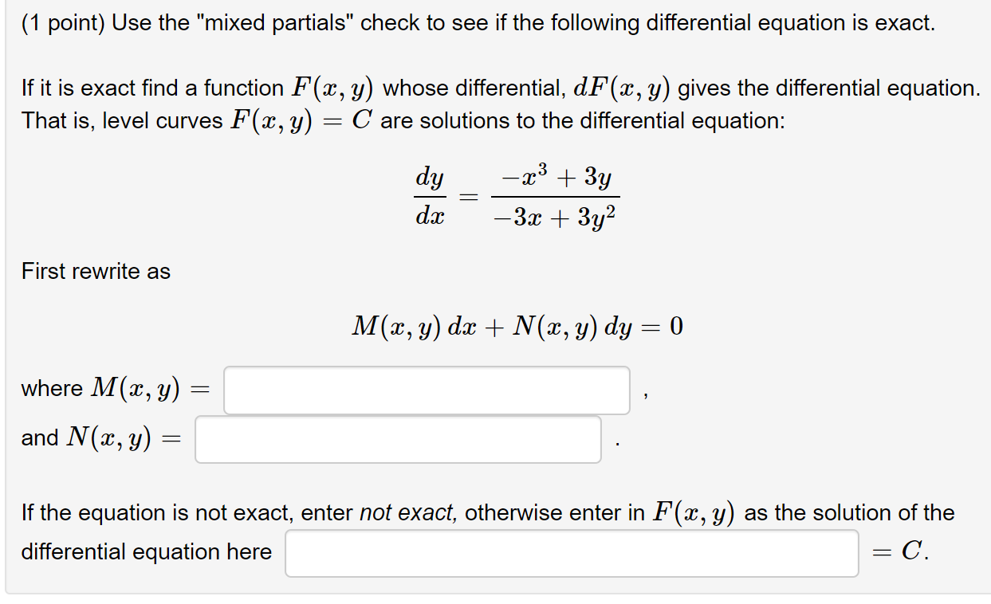Viewport: 991px width, 604px height.
Task: Click the N(x,y) answer input field
Action: (397, 438)
